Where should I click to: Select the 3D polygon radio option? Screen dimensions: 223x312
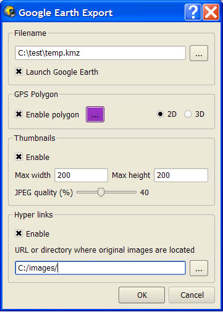(x=188, y=114)
